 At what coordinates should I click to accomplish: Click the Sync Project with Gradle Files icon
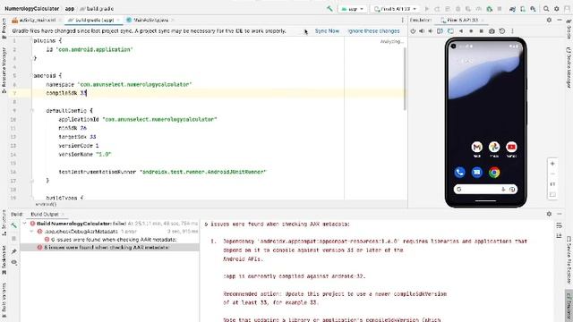[512, 9]
